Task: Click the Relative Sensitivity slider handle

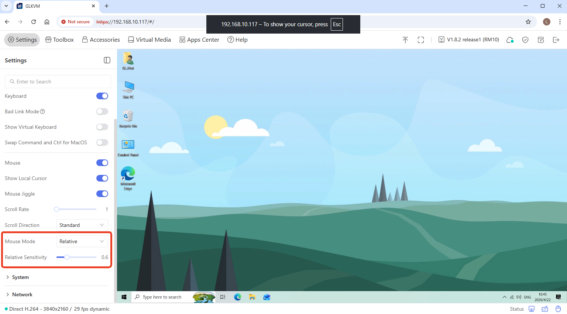Action: (x=67, y=257)
